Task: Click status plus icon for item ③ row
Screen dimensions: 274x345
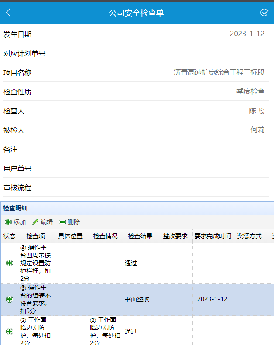Action: point(9,299)
